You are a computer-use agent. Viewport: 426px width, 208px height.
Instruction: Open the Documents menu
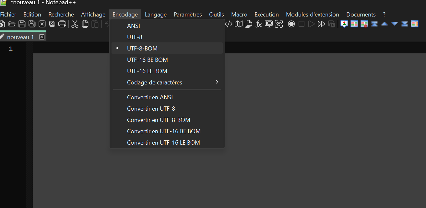coord(361,15)
